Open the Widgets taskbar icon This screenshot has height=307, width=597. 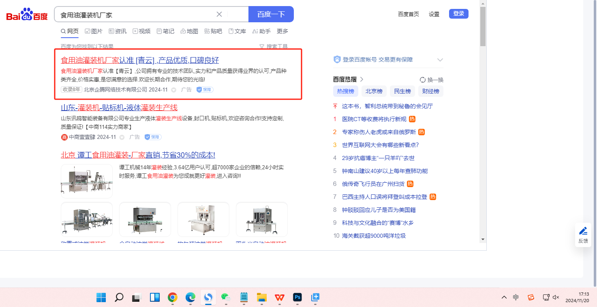[154, 298]
